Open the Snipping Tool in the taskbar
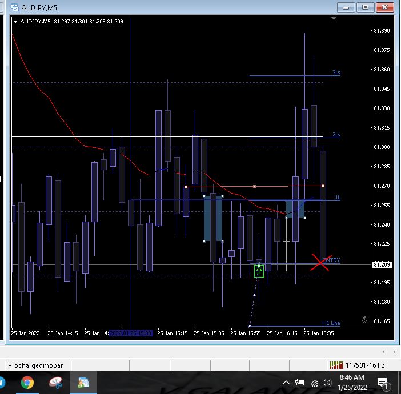 coord(55,382)
